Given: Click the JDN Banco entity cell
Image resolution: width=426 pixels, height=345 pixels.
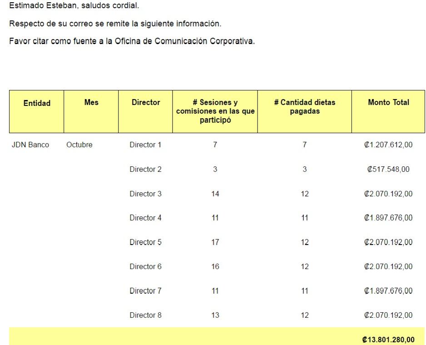Looking at the screenshot, I should (x=30, y=145).
